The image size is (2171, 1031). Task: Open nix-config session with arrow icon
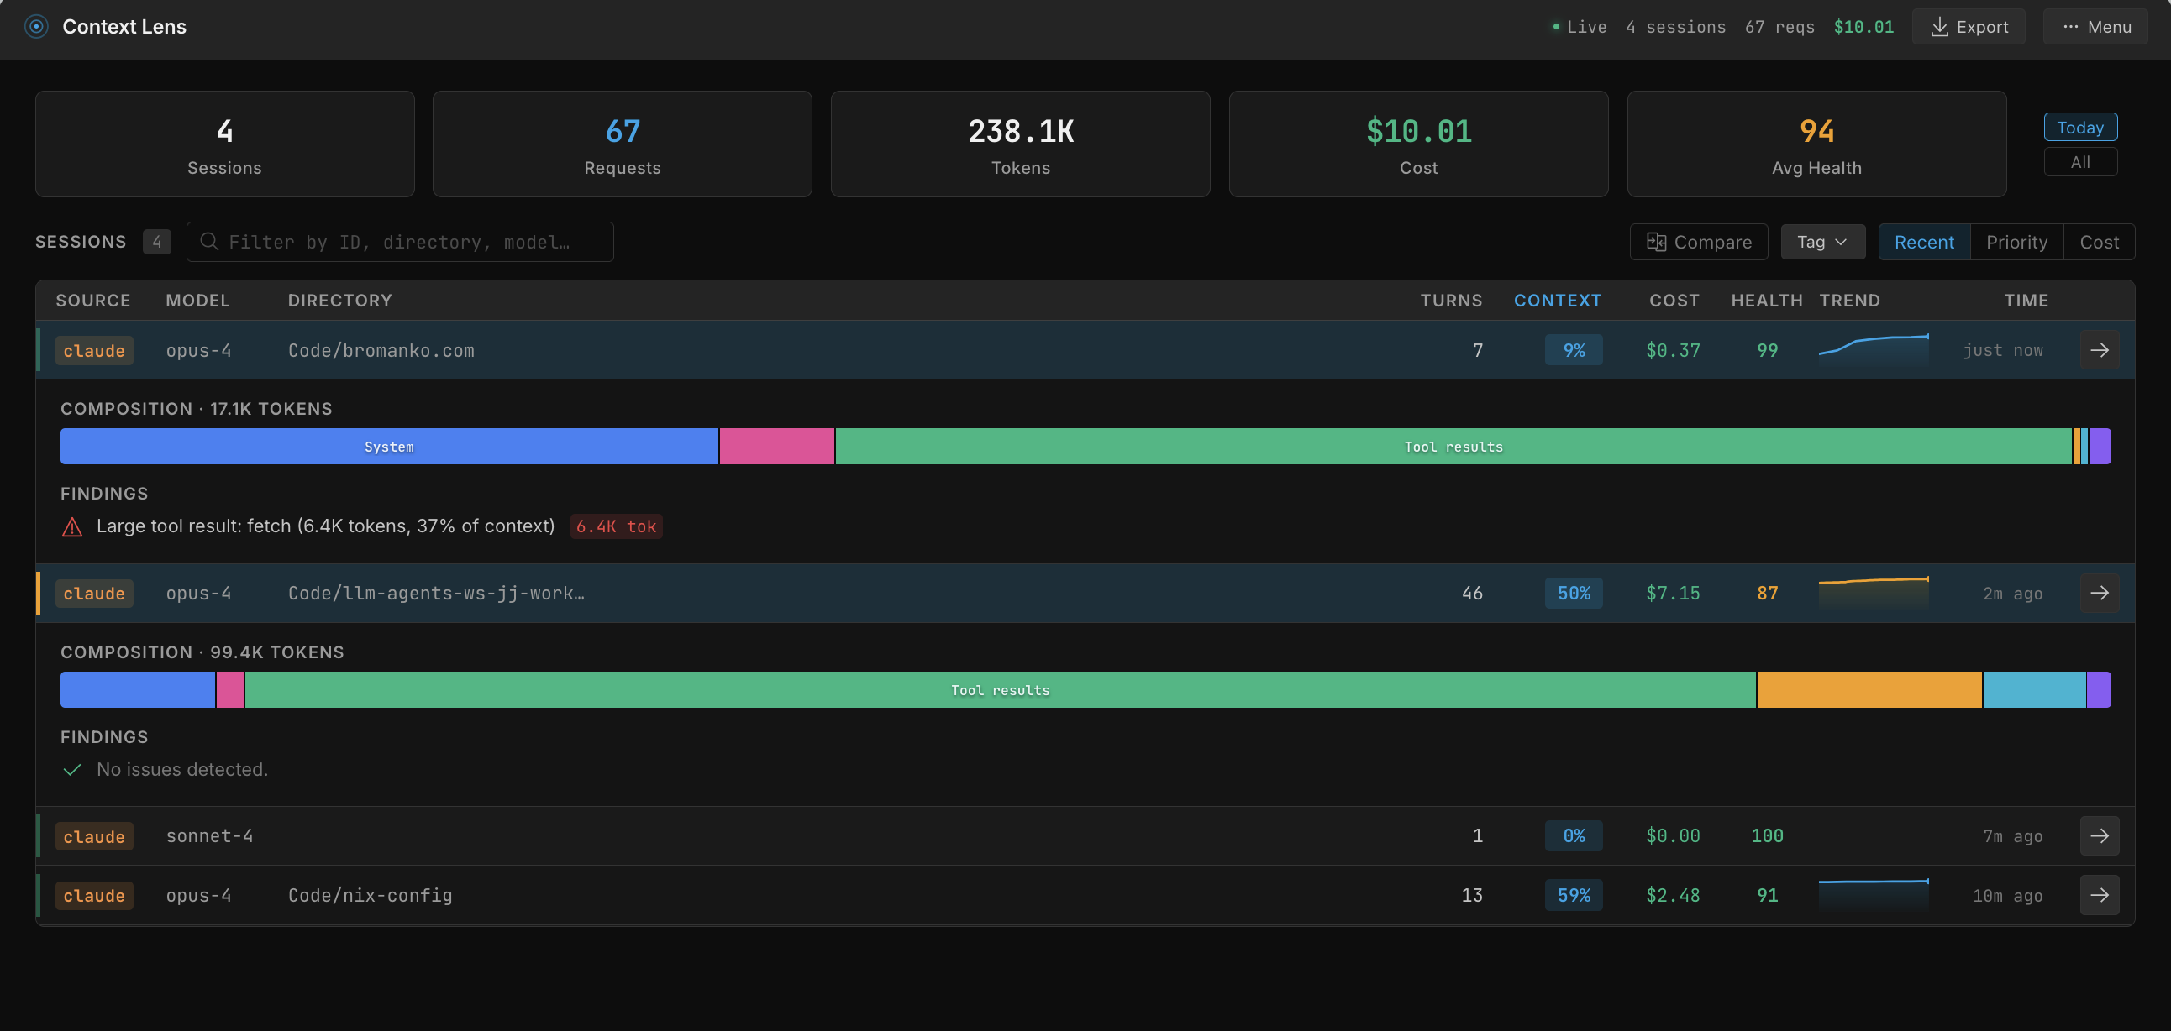pos(2099,894)
